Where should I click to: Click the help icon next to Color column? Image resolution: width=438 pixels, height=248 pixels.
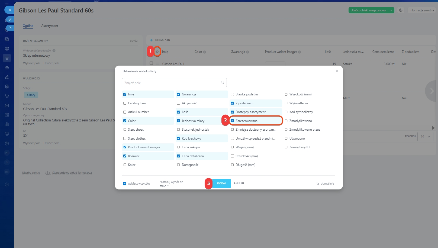[x=205, y=52]
